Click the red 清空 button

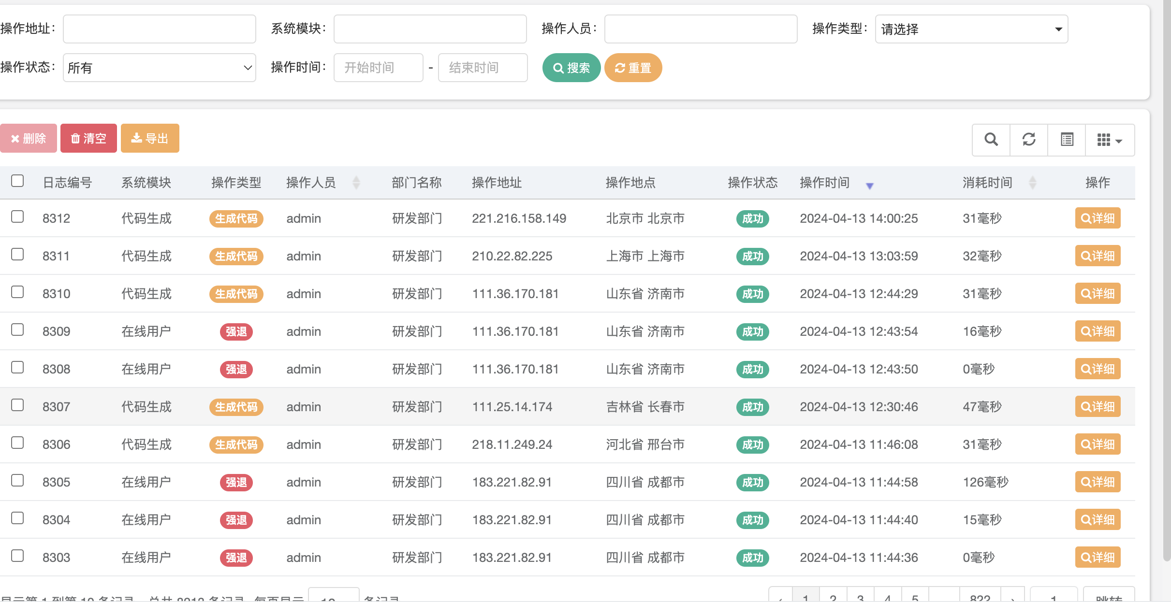pyautogui.click(x=88, y=138)
